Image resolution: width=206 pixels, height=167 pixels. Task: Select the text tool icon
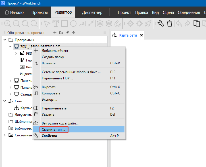pyautogui.click(x=55, y=24)
